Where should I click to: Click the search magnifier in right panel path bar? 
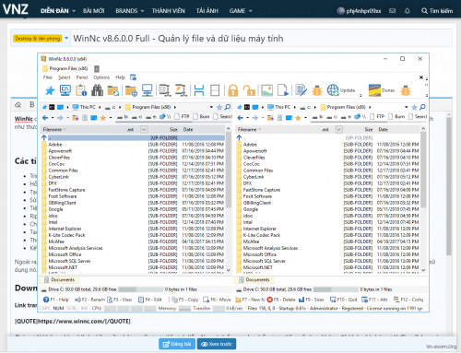tap(422, 107)
